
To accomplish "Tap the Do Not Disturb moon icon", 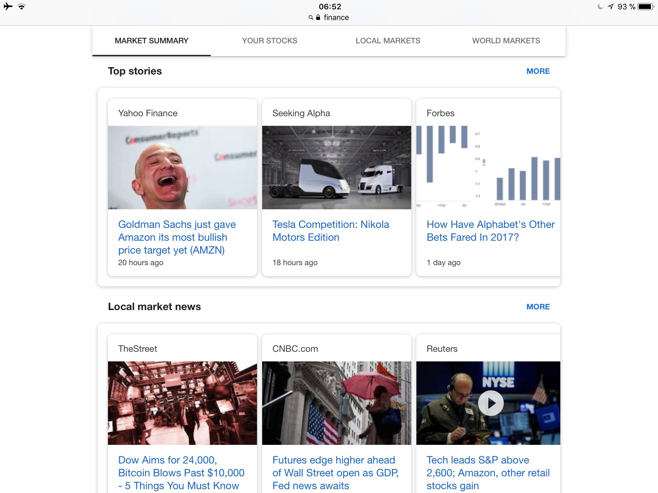I will 600,6.
